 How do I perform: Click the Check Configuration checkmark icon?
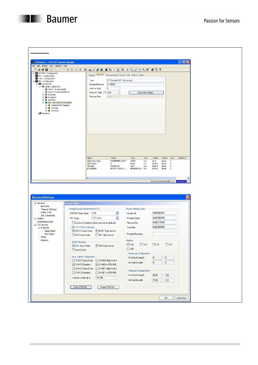click(x=94, y=69)
